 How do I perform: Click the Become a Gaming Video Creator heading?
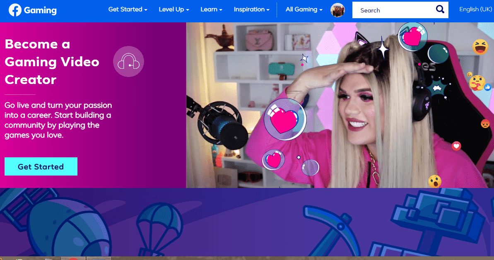tap(52, 62)
